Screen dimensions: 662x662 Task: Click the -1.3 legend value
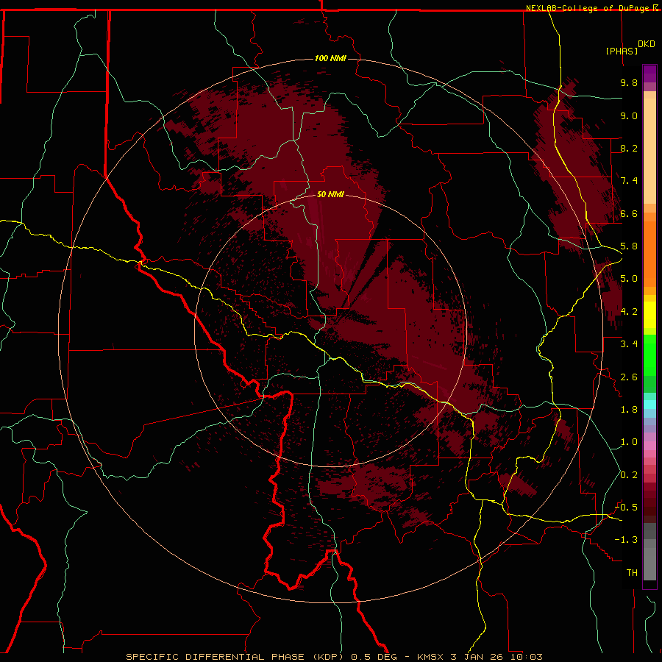click(x=626, y=540)
